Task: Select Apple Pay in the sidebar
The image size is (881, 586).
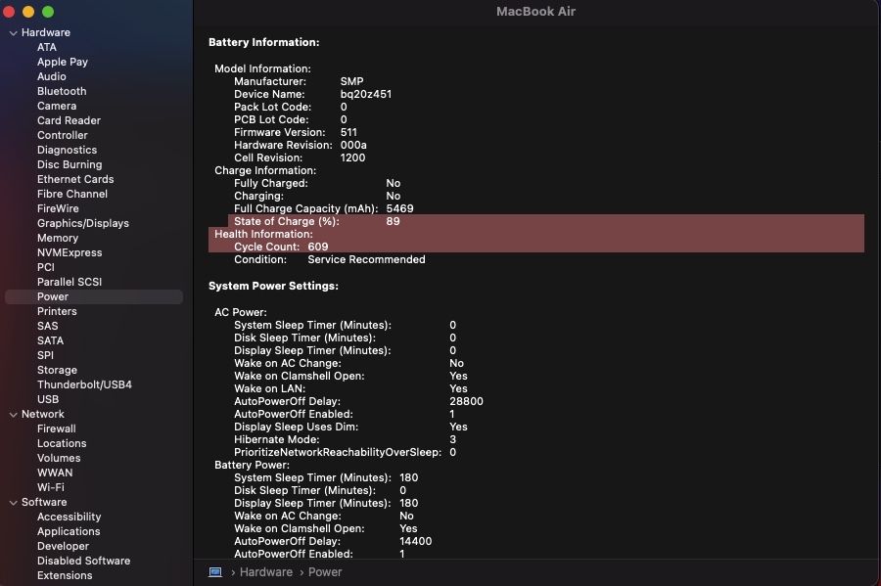Action: (63, 62)
